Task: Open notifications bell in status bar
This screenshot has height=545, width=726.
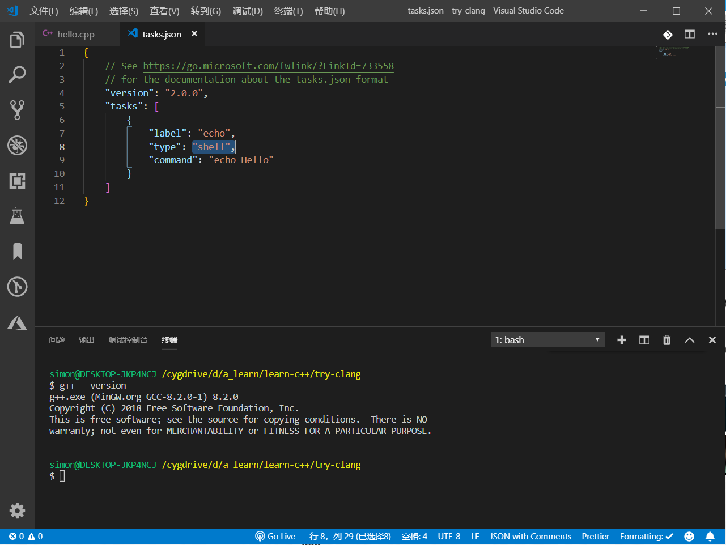Action: point(710,537)
